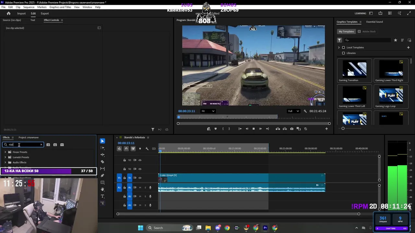Select the Track Select Forward tool
This screenshot has height=233, width=415.
click(102, 148)
